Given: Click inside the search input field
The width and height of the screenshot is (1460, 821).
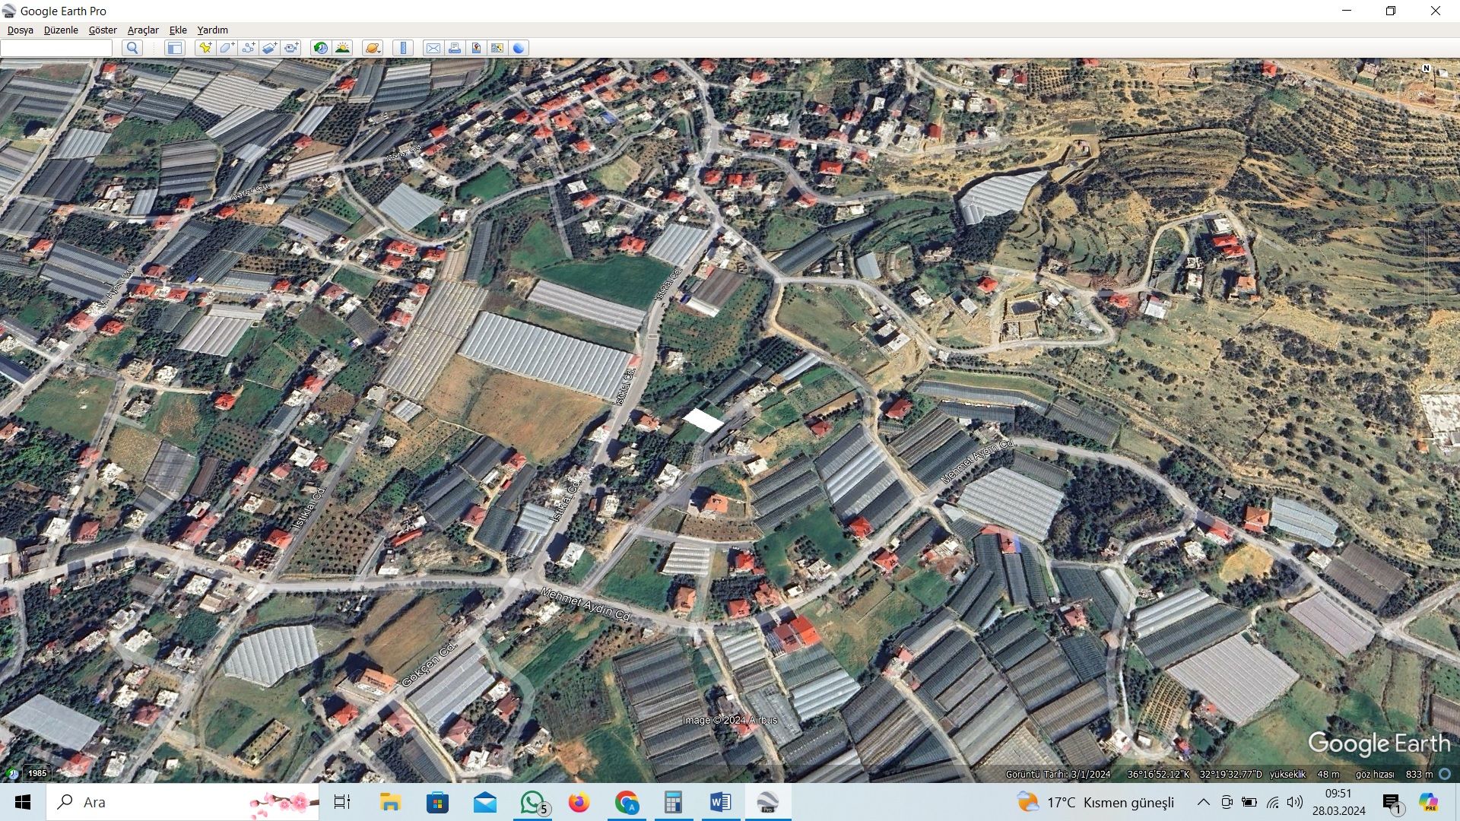Looking at the screenshot, I should [56, 48].
